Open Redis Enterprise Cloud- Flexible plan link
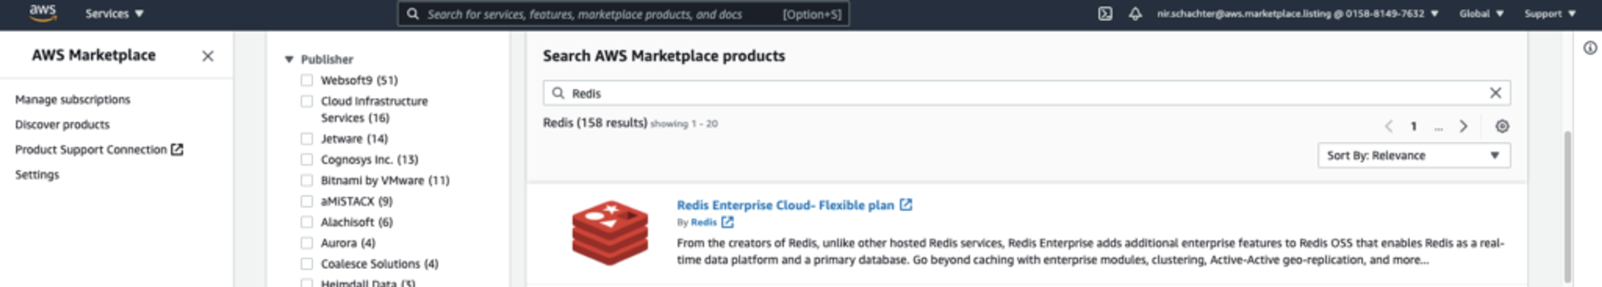 click(785, 205)
